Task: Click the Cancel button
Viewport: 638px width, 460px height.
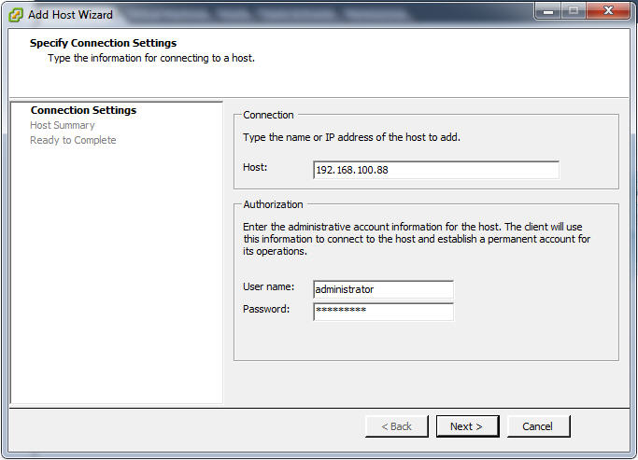Action: point(537,426)
